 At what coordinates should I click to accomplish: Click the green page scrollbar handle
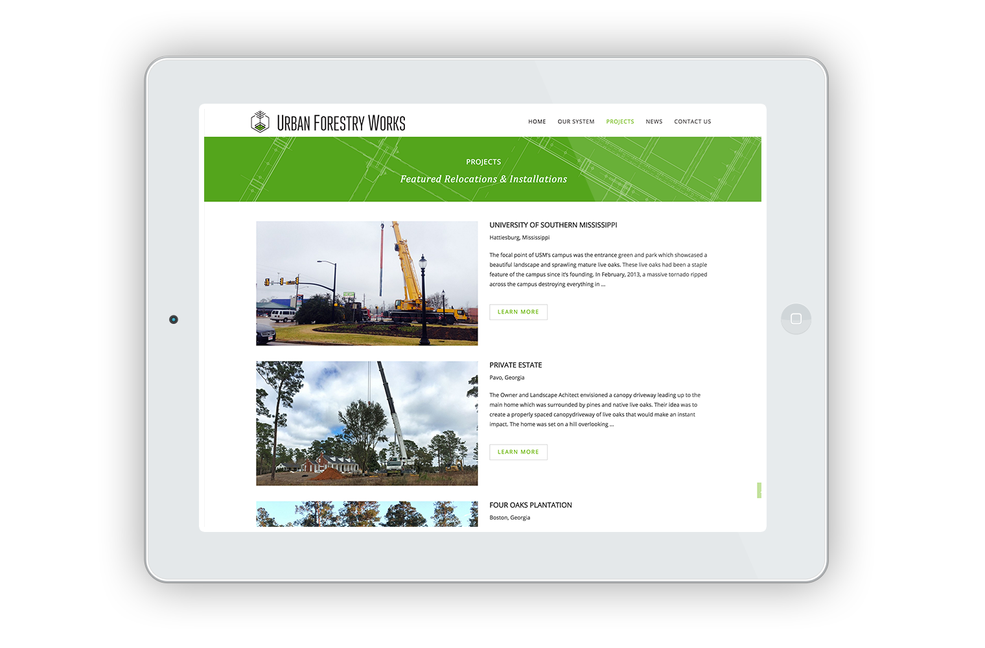759,491
